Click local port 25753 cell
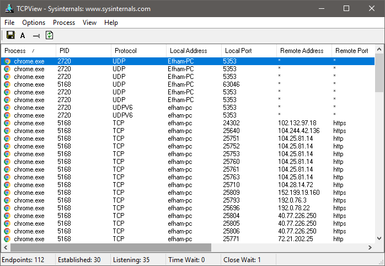Image resolution: width=385 pixels, height=266 pixels. pyautogui.click(x=231, y=154)
